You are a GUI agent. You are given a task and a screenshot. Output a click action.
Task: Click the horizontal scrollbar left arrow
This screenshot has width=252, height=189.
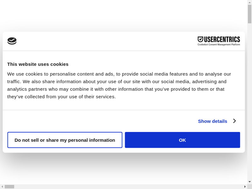tap(2, 186)
